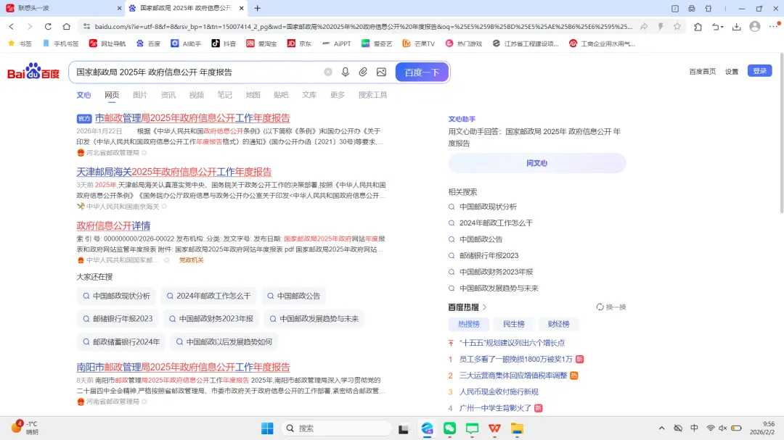
Task: Open 百度首页 link
Action: pos(703,72)
